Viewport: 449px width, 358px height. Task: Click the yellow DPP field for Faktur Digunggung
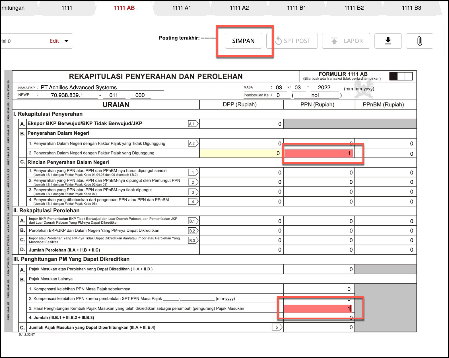(x=241, y=153)
